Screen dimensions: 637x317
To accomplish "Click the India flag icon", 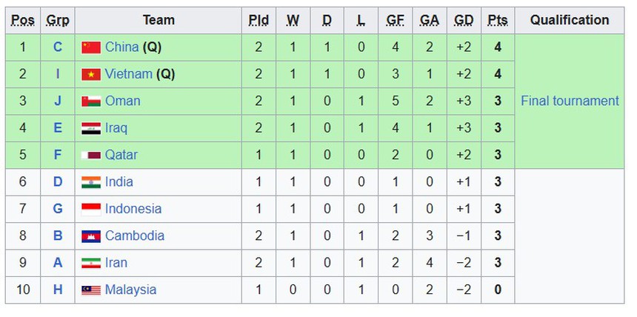I will click(90, 182).
